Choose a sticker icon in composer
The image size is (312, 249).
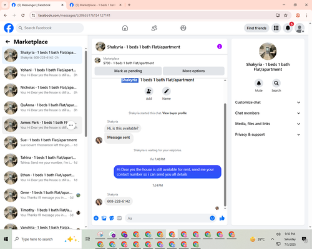[x=112, y=218]
